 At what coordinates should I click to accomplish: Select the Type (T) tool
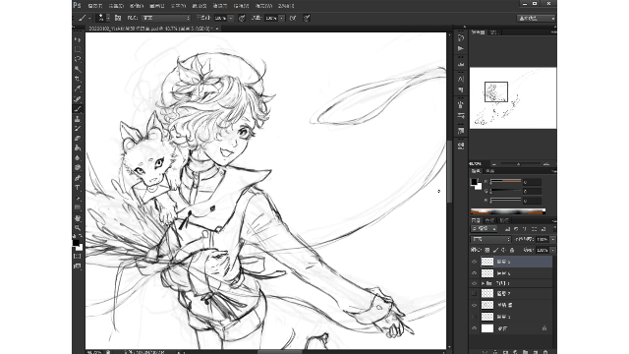point(78,188)
